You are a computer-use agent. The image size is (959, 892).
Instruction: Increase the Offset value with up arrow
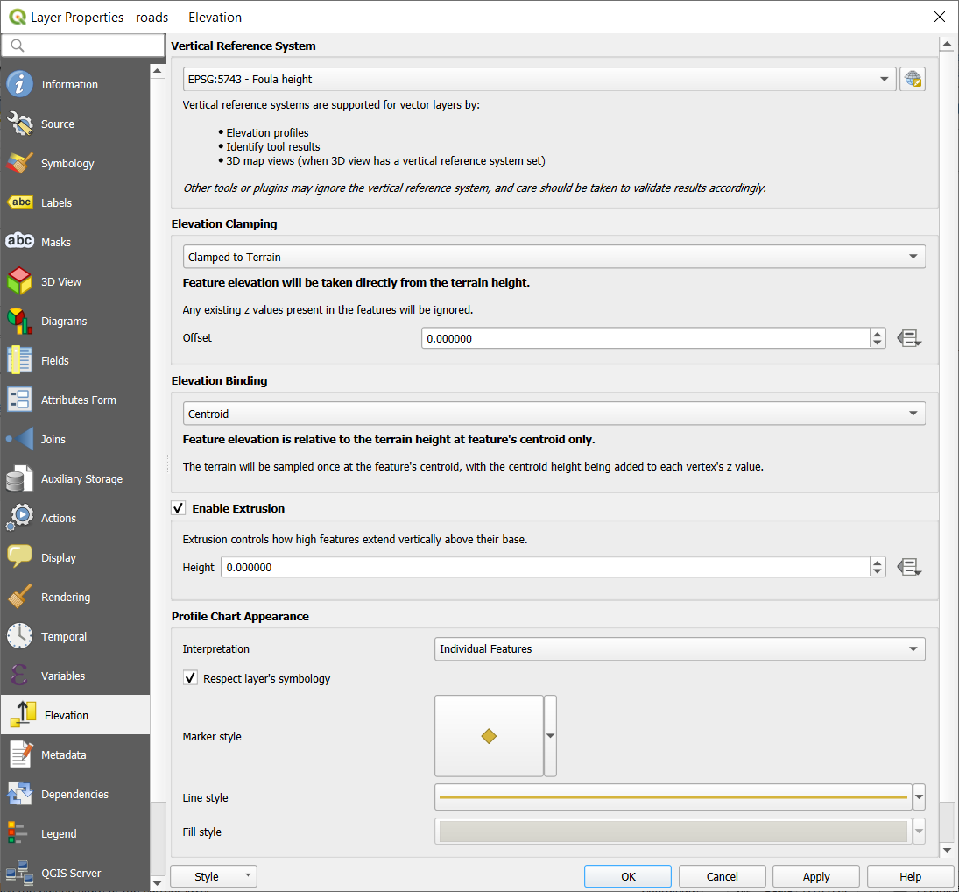[878, 334]
